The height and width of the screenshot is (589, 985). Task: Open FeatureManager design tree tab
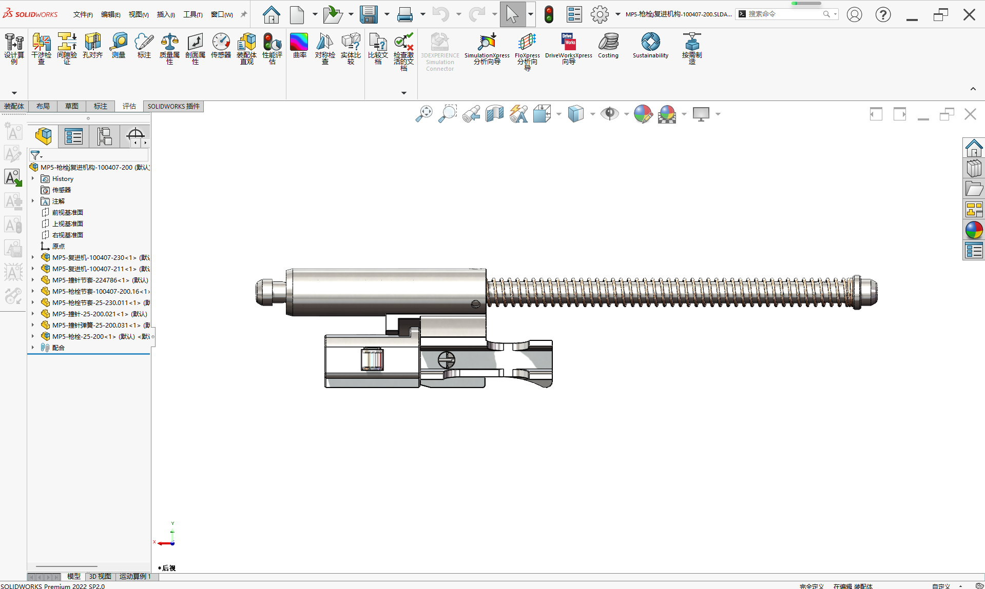[44, 136]
